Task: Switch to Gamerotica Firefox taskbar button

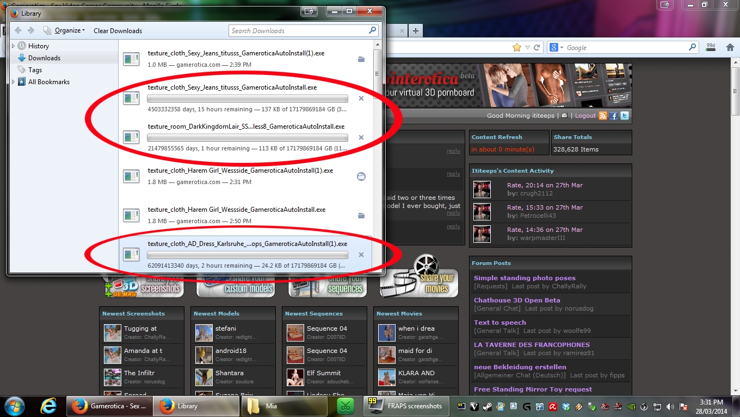Action: coord(109,406)
